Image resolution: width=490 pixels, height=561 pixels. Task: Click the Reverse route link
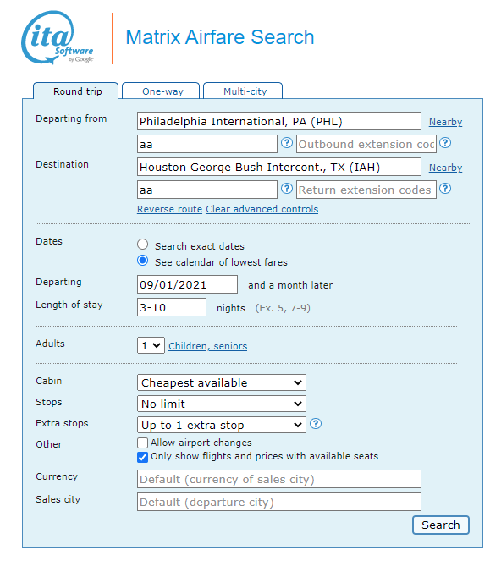pos(169,209)
